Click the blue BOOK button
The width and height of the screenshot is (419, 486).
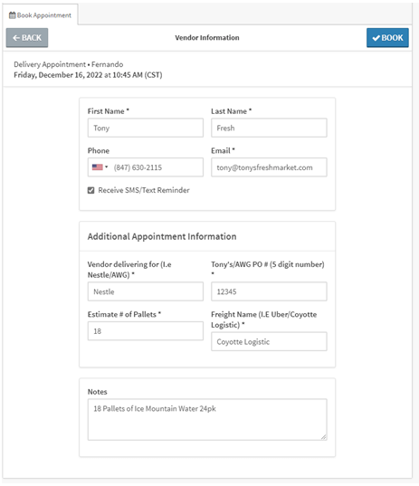coord(387,38)
